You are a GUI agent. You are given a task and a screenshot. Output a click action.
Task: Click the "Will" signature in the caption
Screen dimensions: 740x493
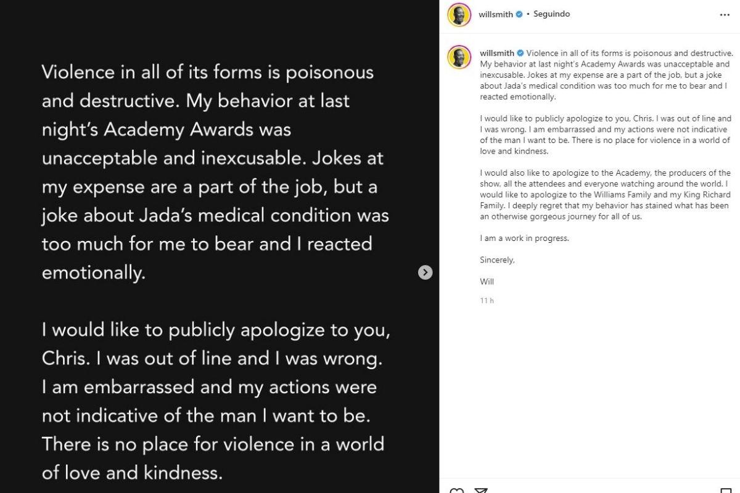[487, 282]
